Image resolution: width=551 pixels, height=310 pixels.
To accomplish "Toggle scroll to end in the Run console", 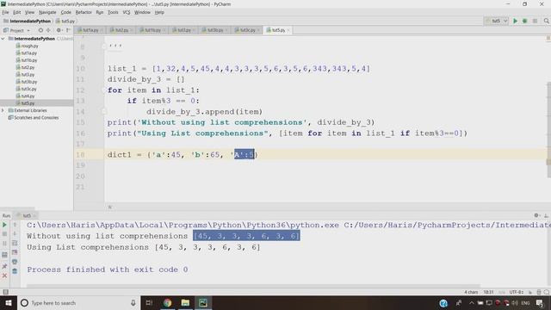I will tap(15, 252).
